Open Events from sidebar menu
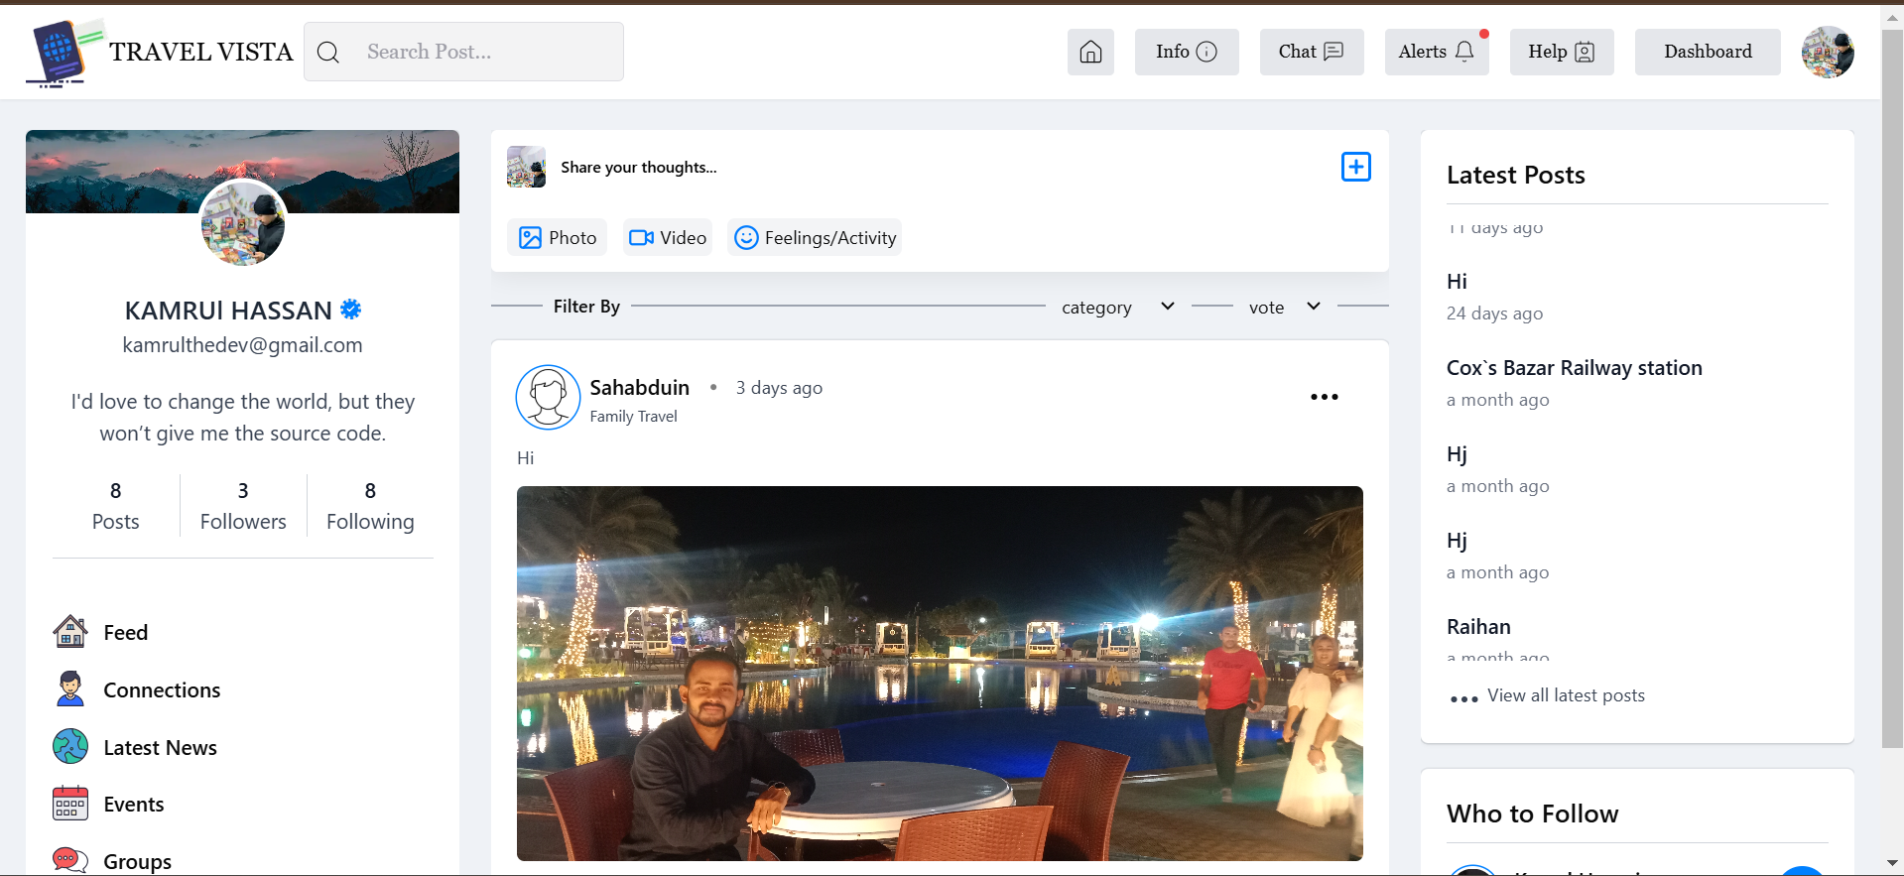Viewport: 1904px width, 876px height. point(133,804)
